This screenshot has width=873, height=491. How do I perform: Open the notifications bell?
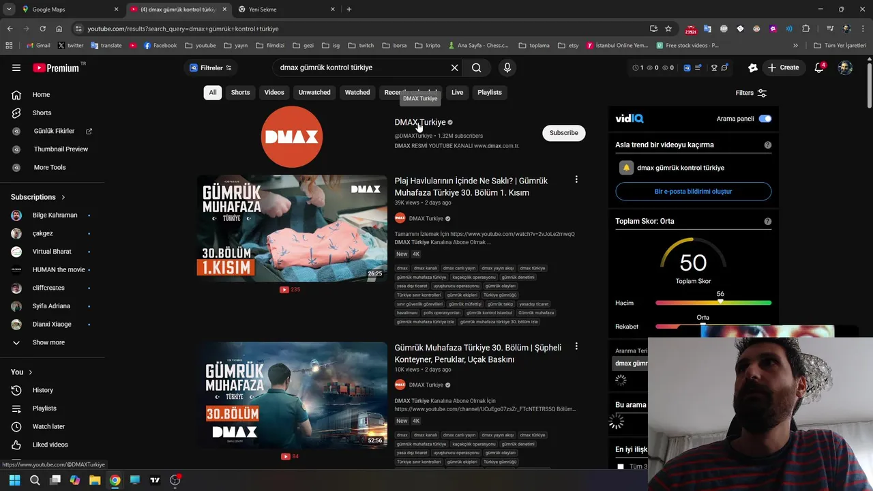(819, 68)
